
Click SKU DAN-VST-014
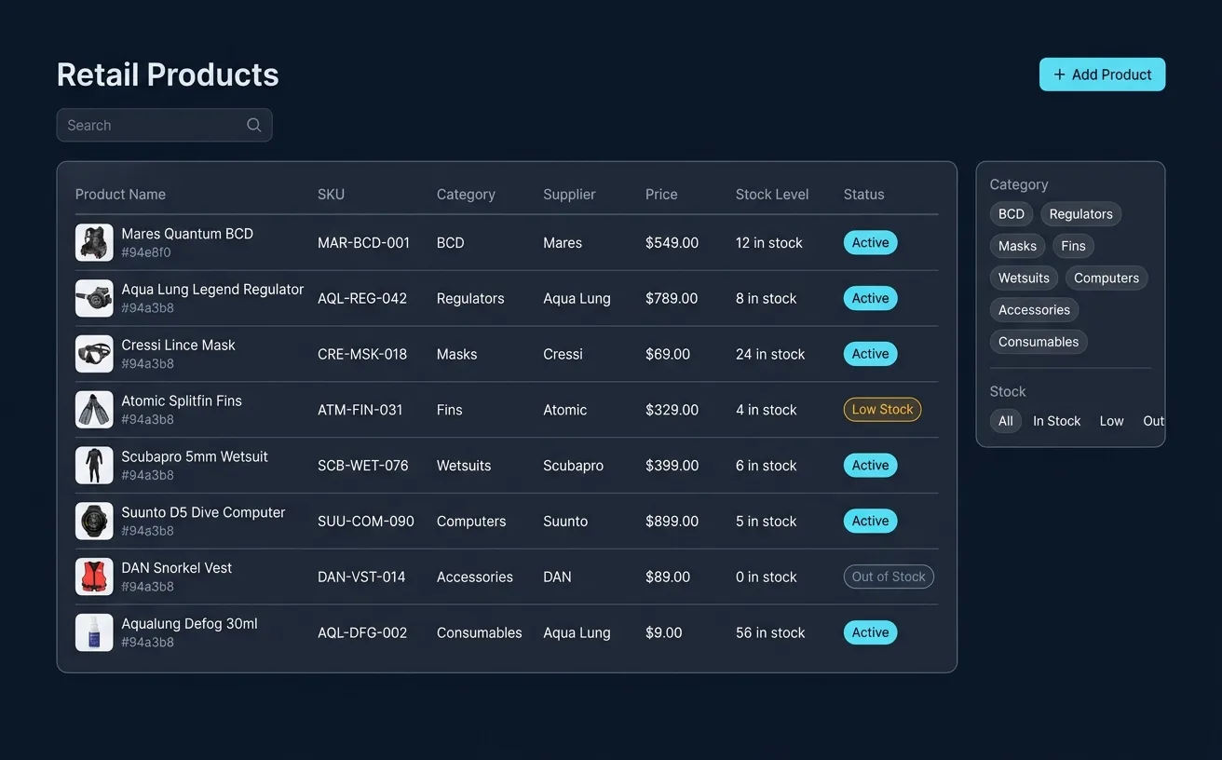tap(361, 577)
